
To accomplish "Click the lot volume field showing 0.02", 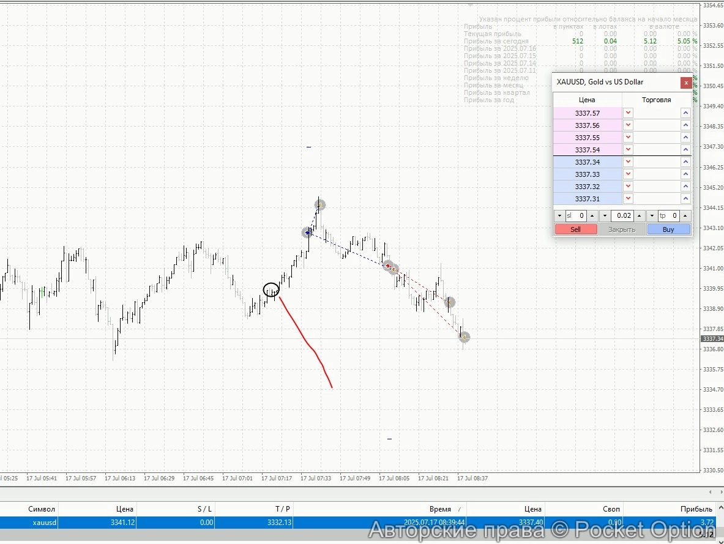I will click(623, 216).
